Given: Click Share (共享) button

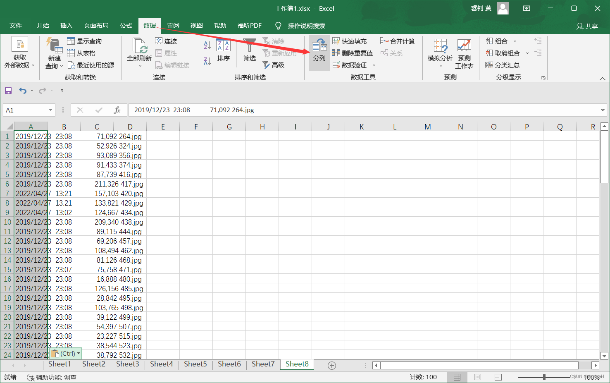Looking at the screenshot, I should pos(587,26).
